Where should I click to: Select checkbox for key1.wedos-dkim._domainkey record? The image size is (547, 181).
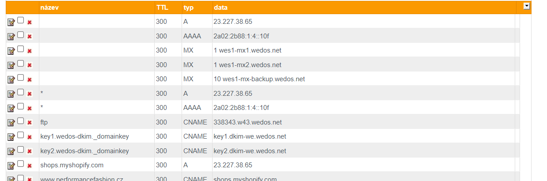pyautogui.click(x=20, y=135)
